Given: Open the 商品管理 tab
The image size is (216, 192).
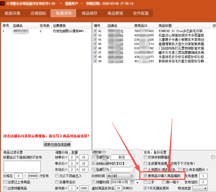Looking at the screenshot, I should (x=115, y=13).
